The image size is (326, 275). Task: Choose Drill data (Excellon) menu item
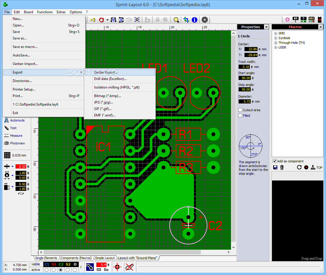click(x=120, y=79)
